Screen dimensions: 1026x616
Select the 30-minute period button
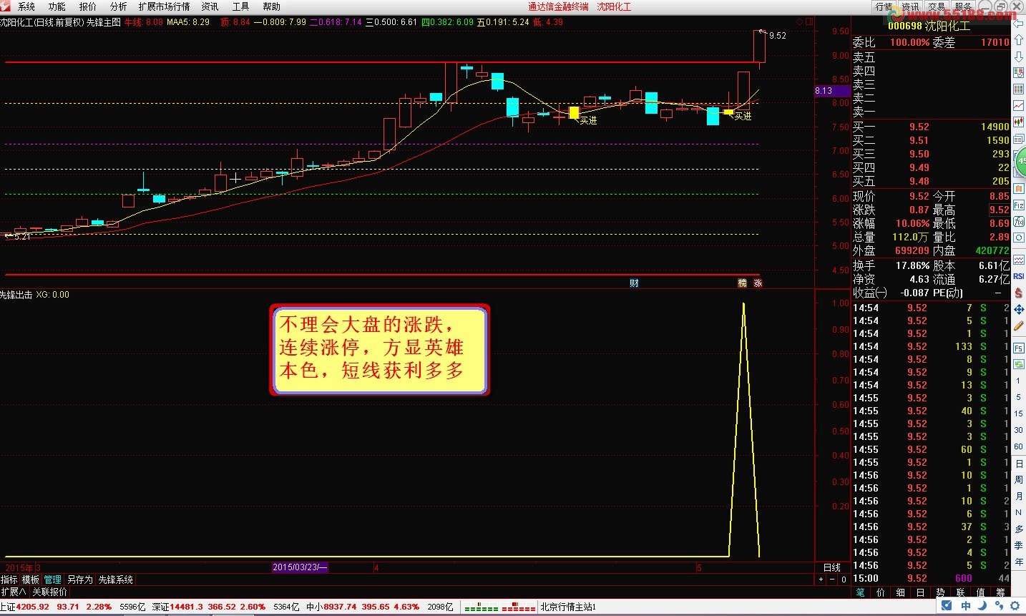pos(1019,430)
